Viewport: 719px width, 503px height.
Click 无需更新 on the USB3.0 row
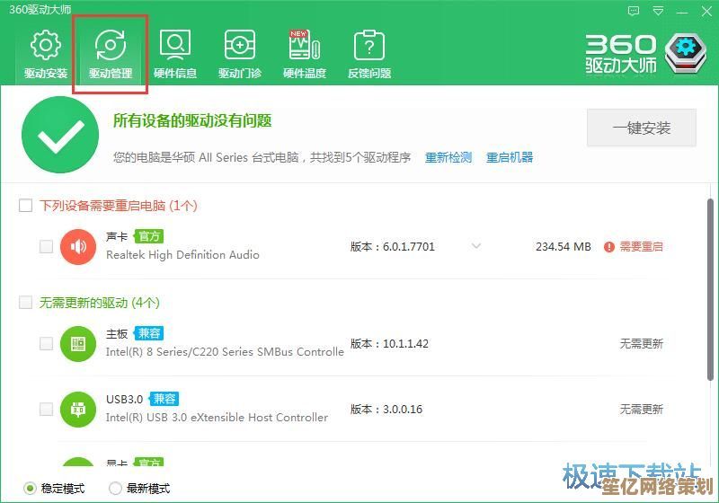point(641,409)
